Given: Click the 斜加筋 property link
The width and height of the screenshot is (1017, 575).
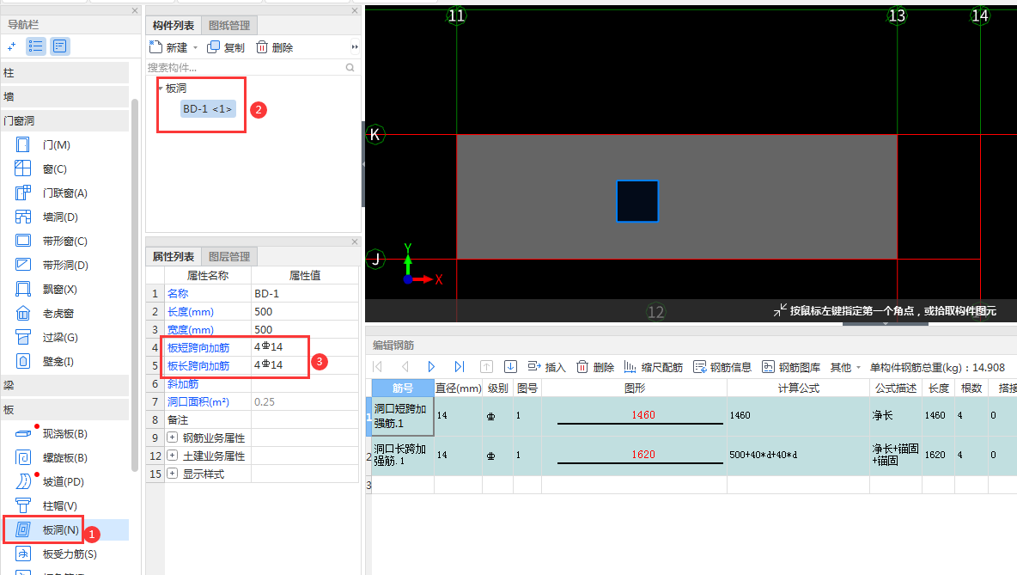Looking at the screenshot, I should (183, 383).
